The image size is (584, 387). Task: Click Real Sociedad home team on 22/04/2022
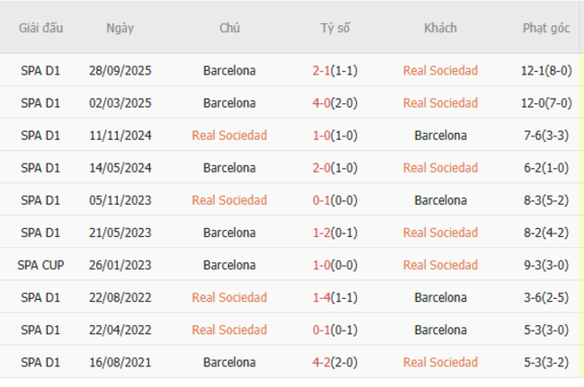[229, 330]
